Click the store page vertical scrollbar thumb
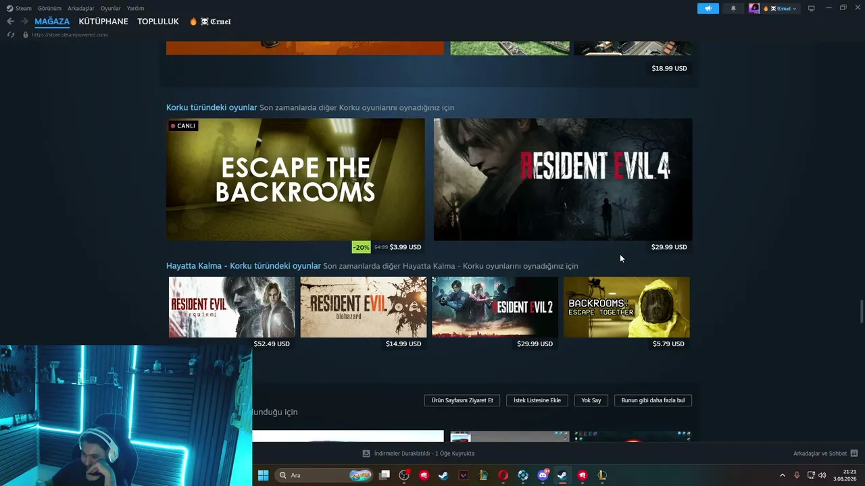 (x=861, y=311)
